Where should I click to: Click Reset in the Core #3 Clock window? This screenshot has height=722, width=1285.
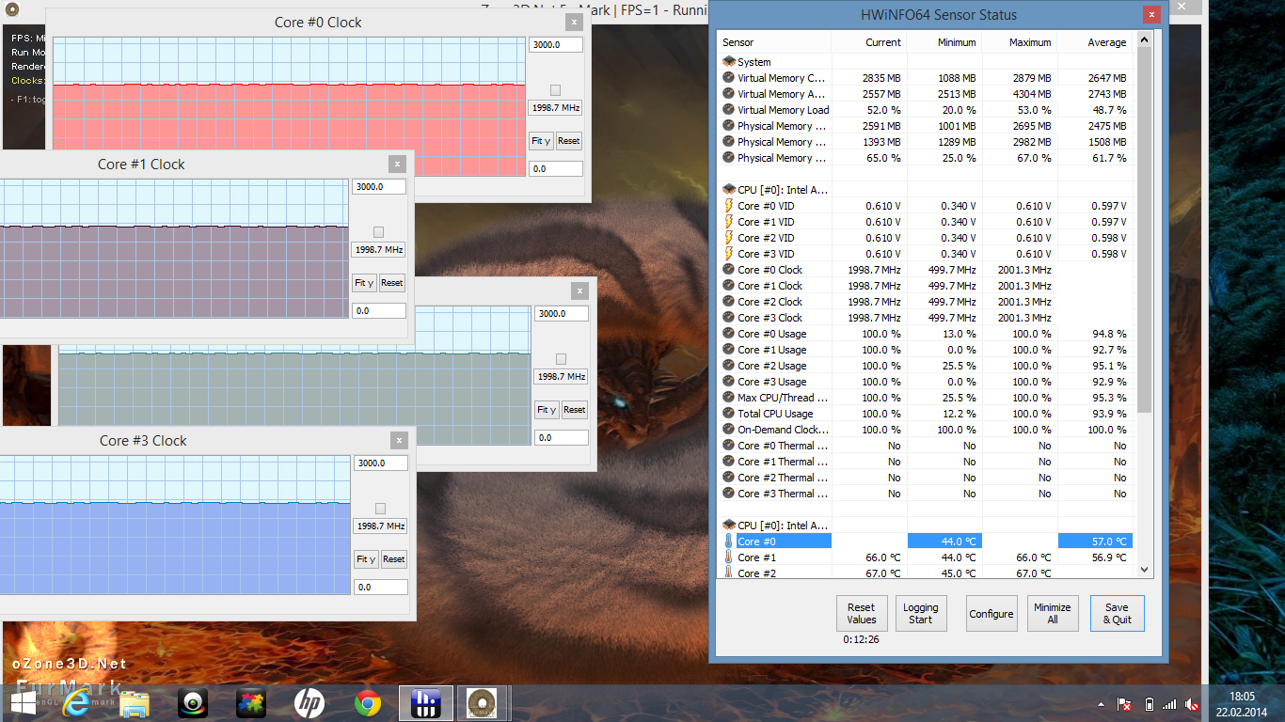(x=394, y=559)
